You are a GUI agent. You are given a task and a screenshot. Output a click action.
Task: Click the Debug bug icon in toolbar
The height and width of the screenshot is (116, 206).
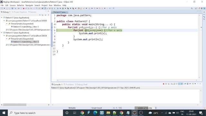pos(58,8)
